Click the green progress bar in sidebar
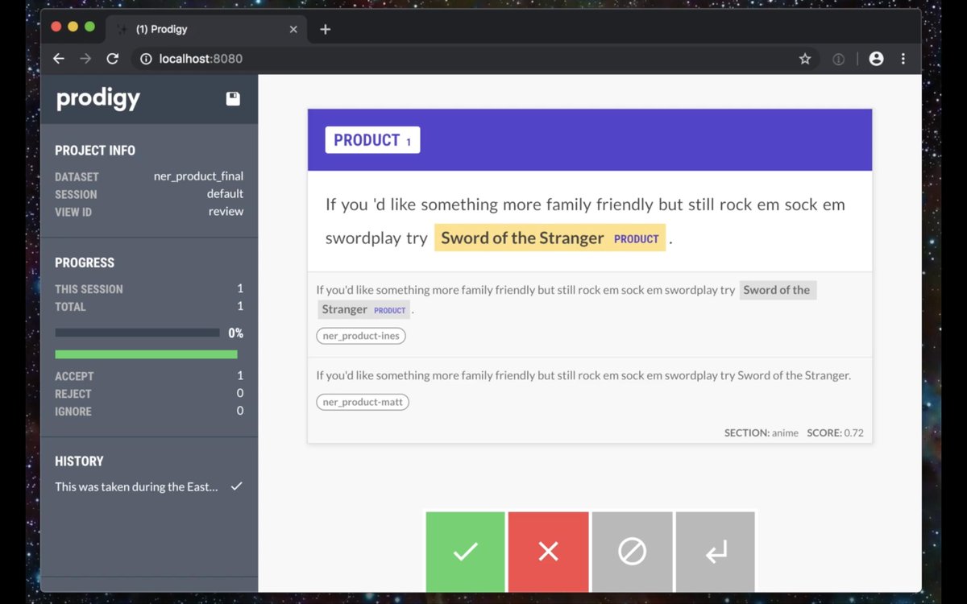Screen dimensions: 967x604 click(x=146, y=354)
